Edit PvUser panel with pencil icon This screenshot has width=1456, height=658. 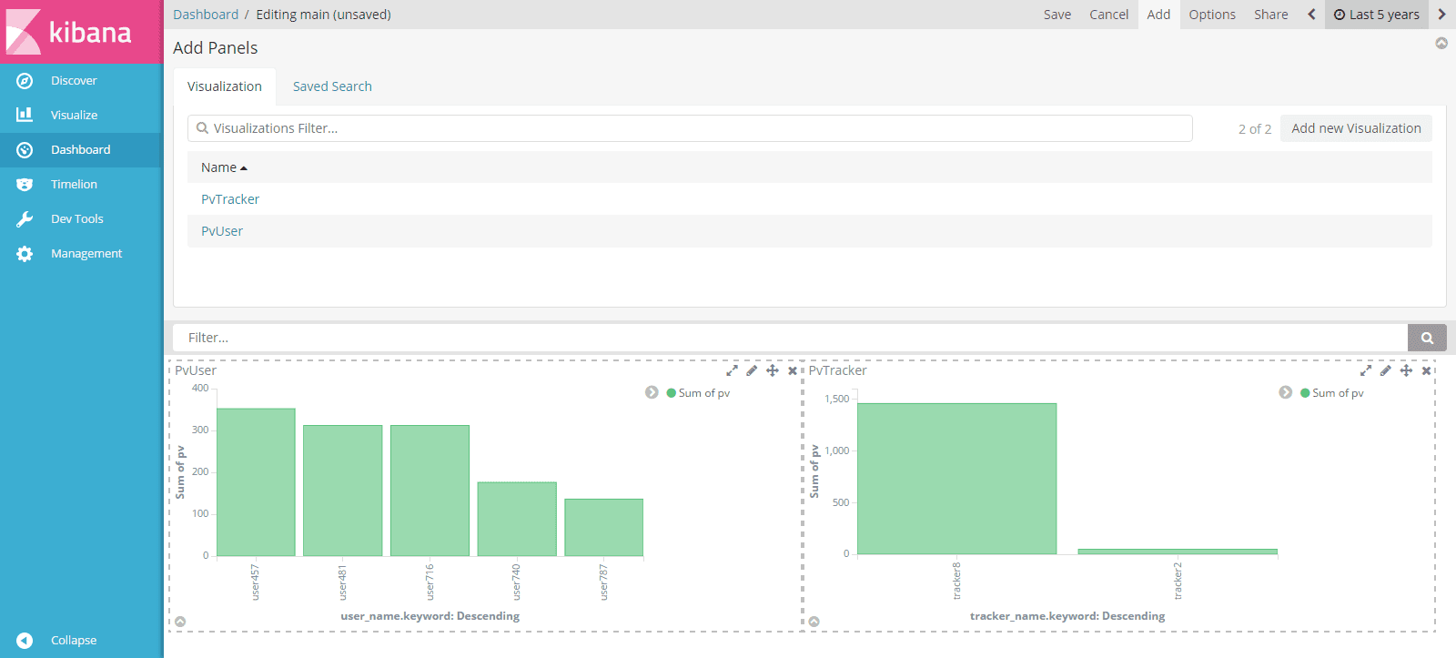752,370
